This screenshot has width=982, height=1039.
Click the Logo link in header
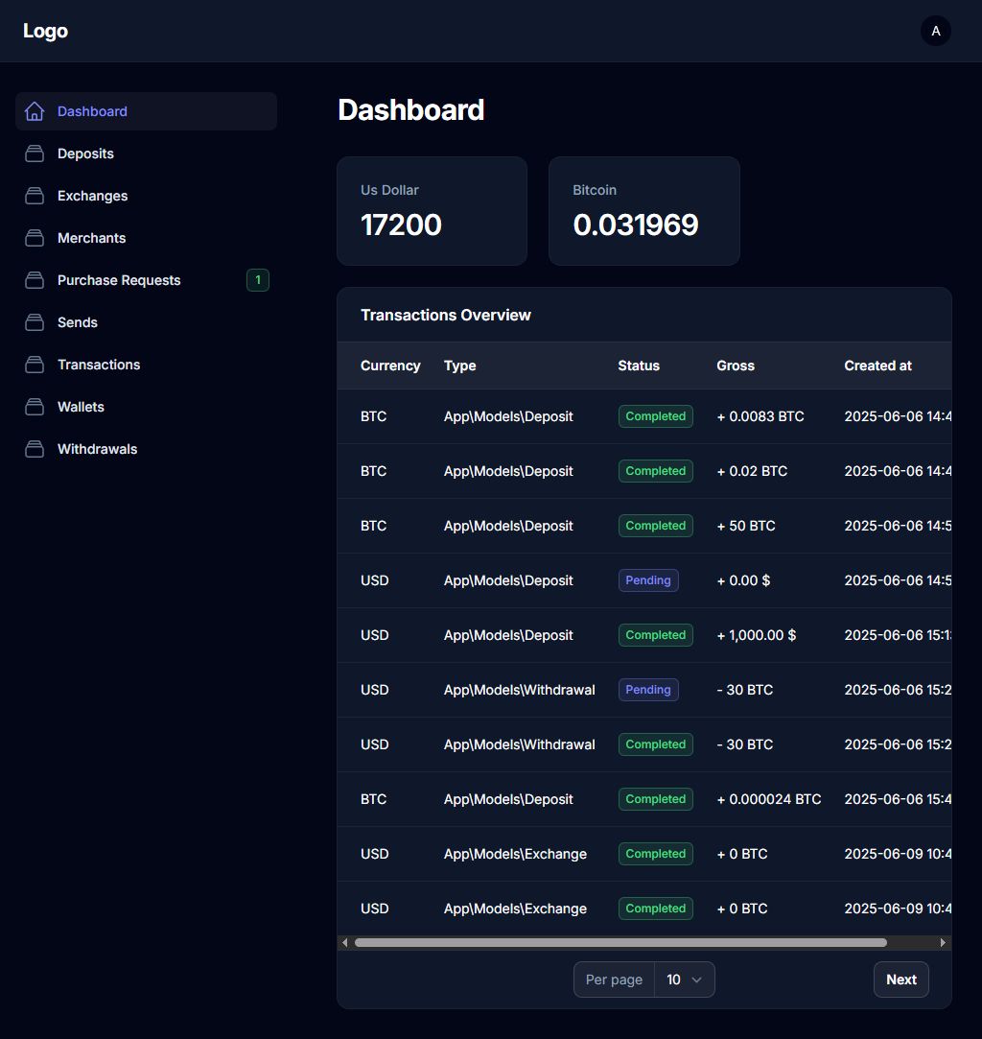click(x=45, y=31)
